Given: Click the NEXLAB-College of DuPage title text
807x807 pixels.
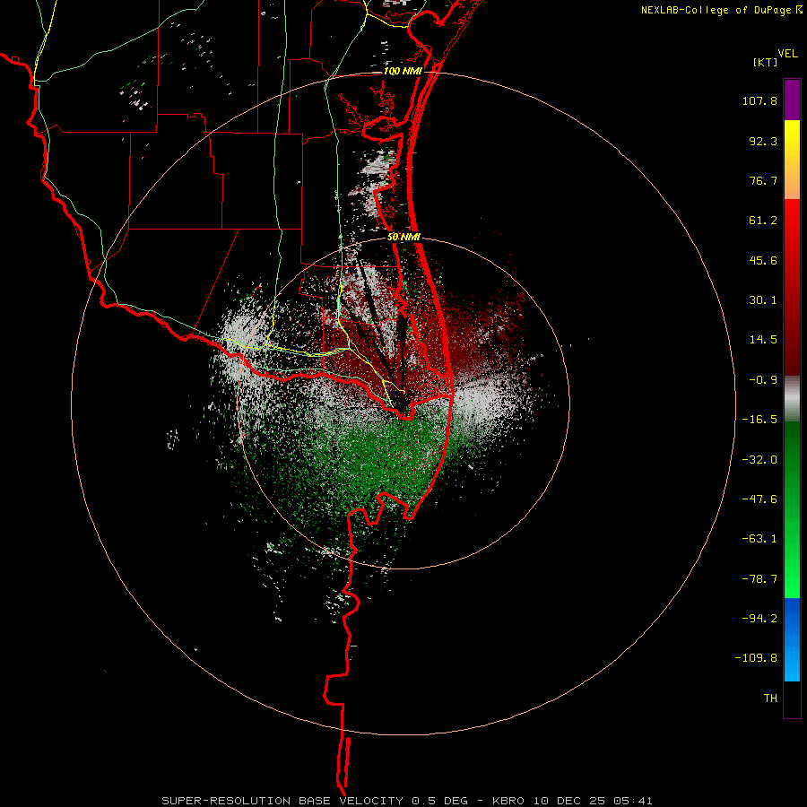Looking at the screenshot, I should click(722, 10).
